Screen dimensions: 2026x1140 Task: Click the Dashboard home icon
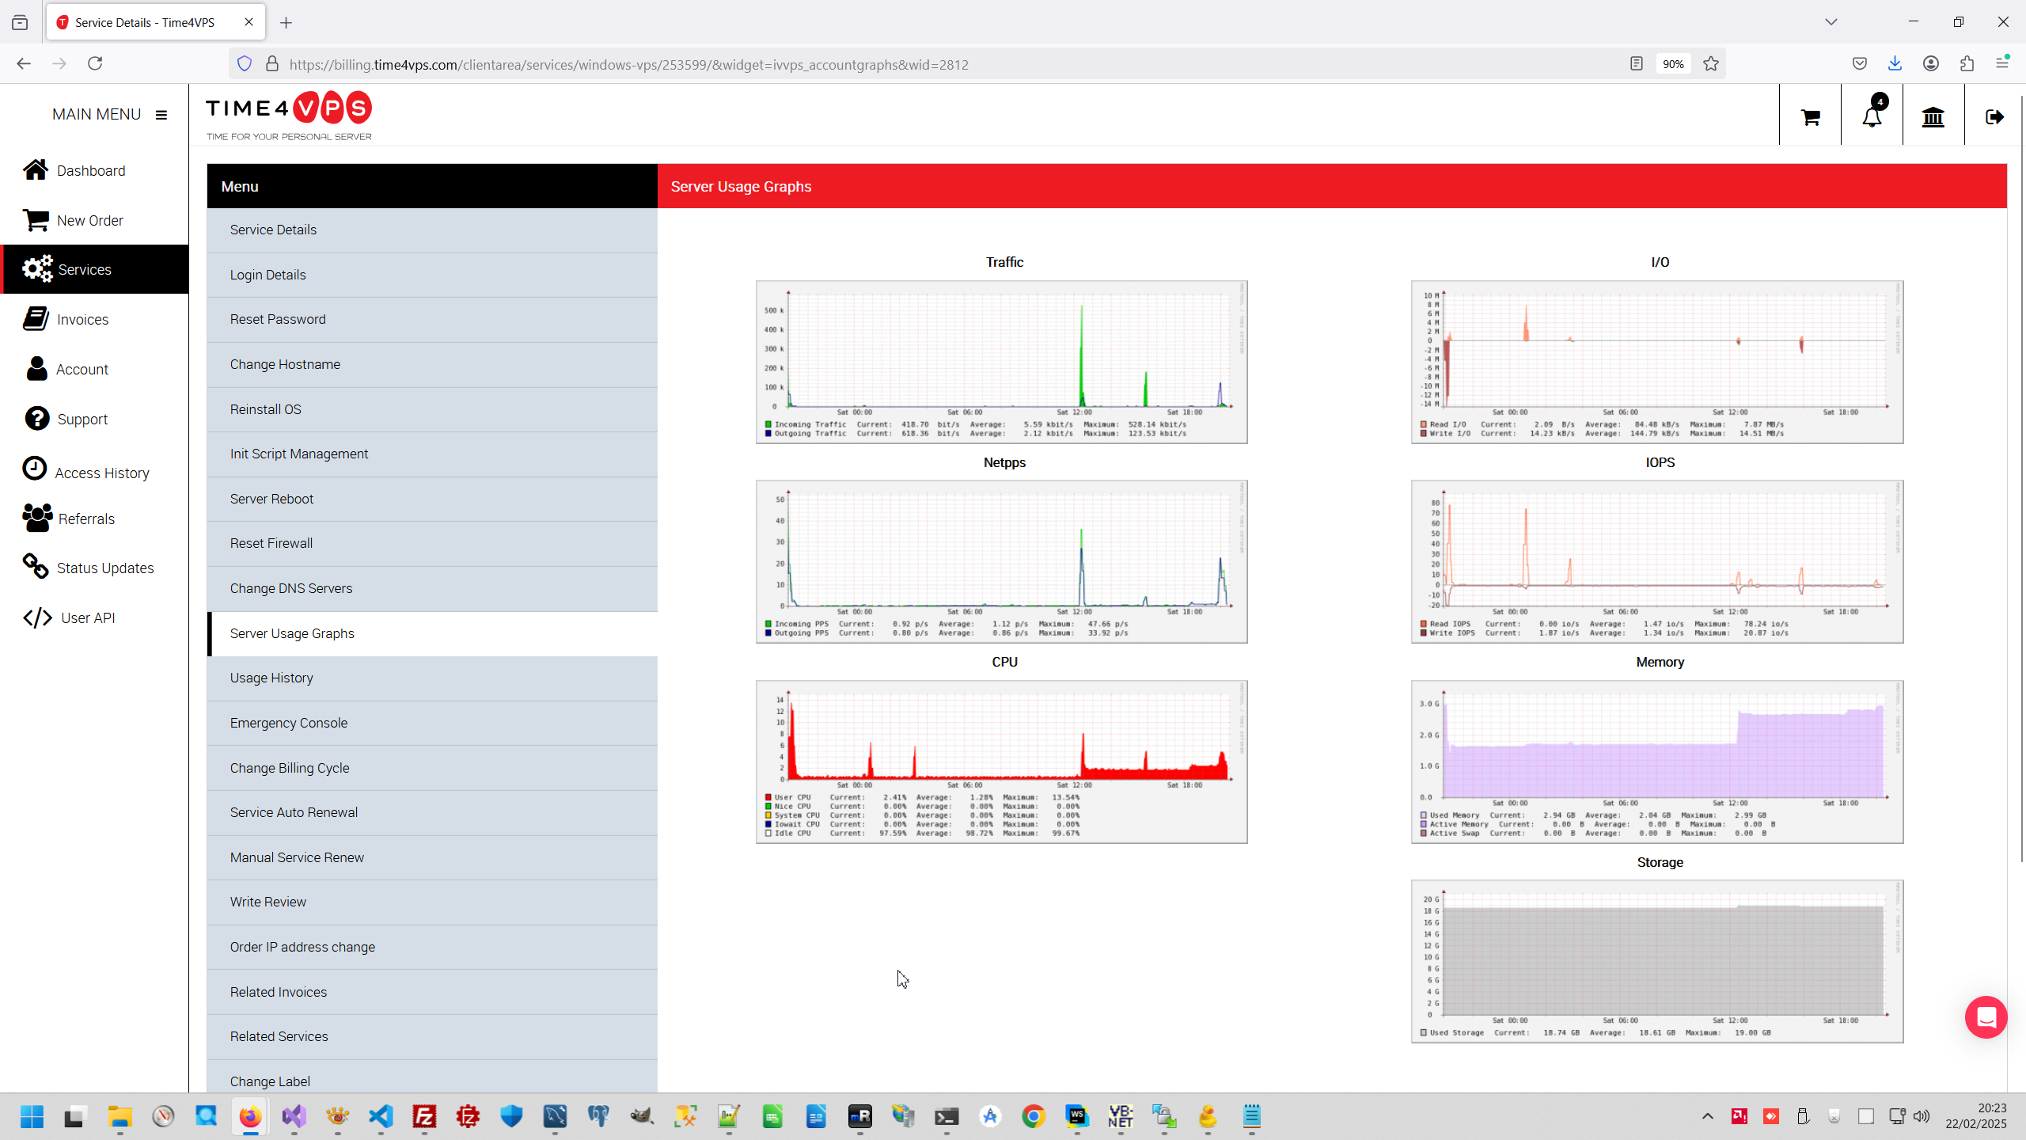pos(36,170)
